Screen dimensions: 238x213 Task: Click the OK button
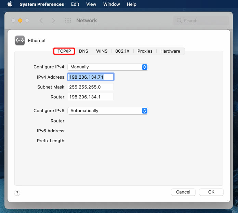(211, 192)
